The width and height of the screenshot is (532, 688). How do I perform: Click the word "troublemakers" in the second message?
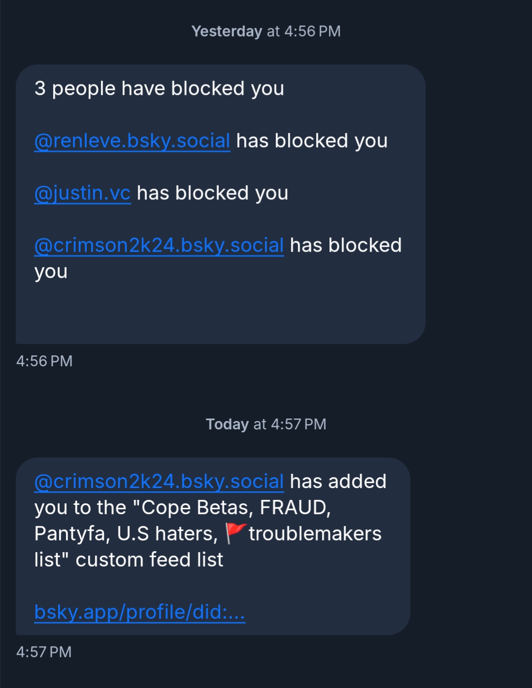(x=315, y=534)
